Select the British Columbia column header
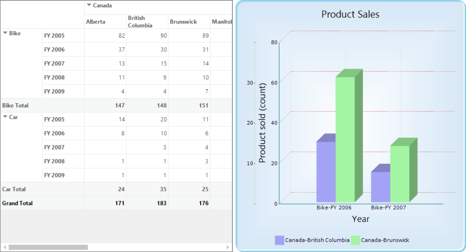The height and width of the screenshot is (252, 466). tap(147, 22)
